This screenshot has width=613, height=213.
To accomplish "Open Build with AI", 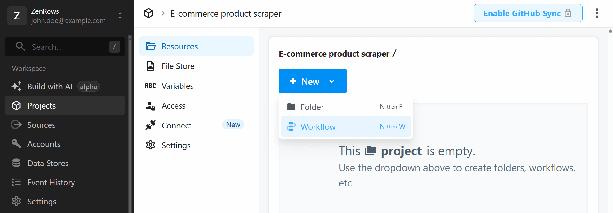I will coord(65,87).
